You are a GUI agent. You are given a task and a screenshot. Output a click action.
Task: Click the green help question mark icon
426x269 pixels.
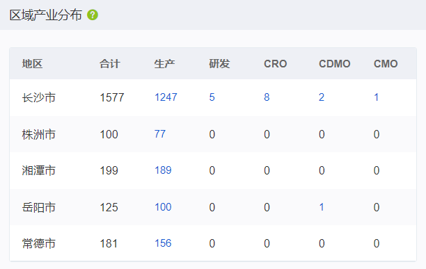click(93, 15)
